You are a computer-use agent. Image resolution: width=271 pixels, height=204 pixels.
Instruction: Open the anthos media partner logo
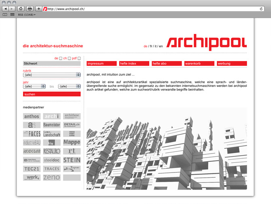[x=32, y=116]
